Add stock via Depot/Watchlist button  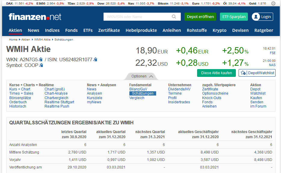pyautogui.click(x=257, y=73)
